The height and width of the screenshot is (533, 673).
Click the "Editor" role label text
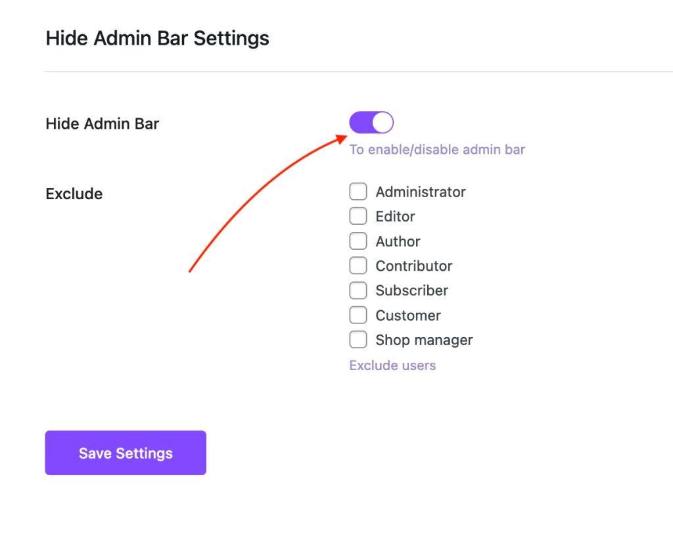point(395,216)
